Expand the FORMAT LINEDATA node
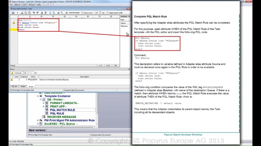 [x=44, y=103]
